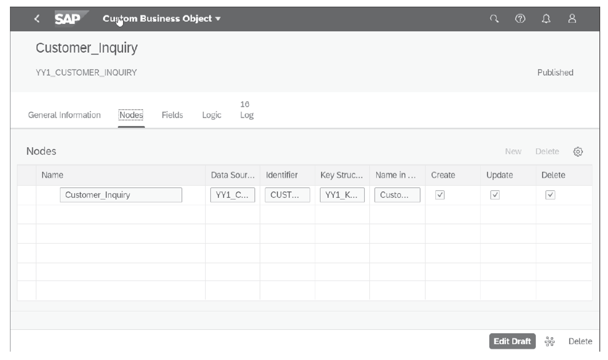Switch to the Fields tab
608x360 pixels.
tap(172, 115)
